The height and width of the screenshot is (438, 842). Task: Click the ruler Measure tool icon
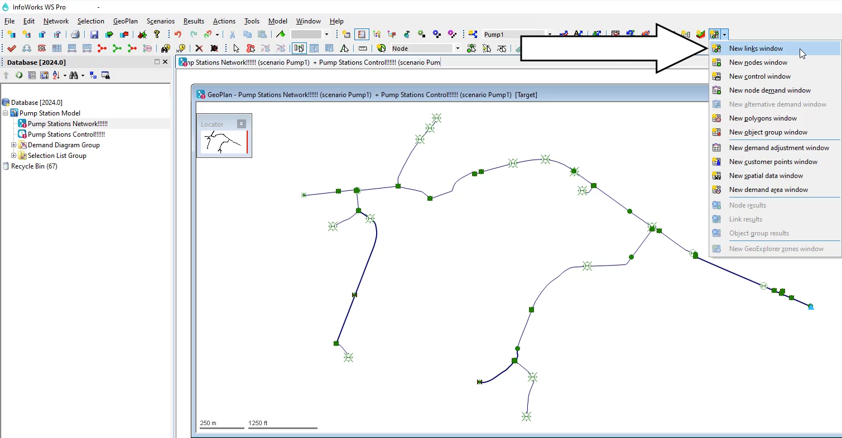[x=363, y=48]
